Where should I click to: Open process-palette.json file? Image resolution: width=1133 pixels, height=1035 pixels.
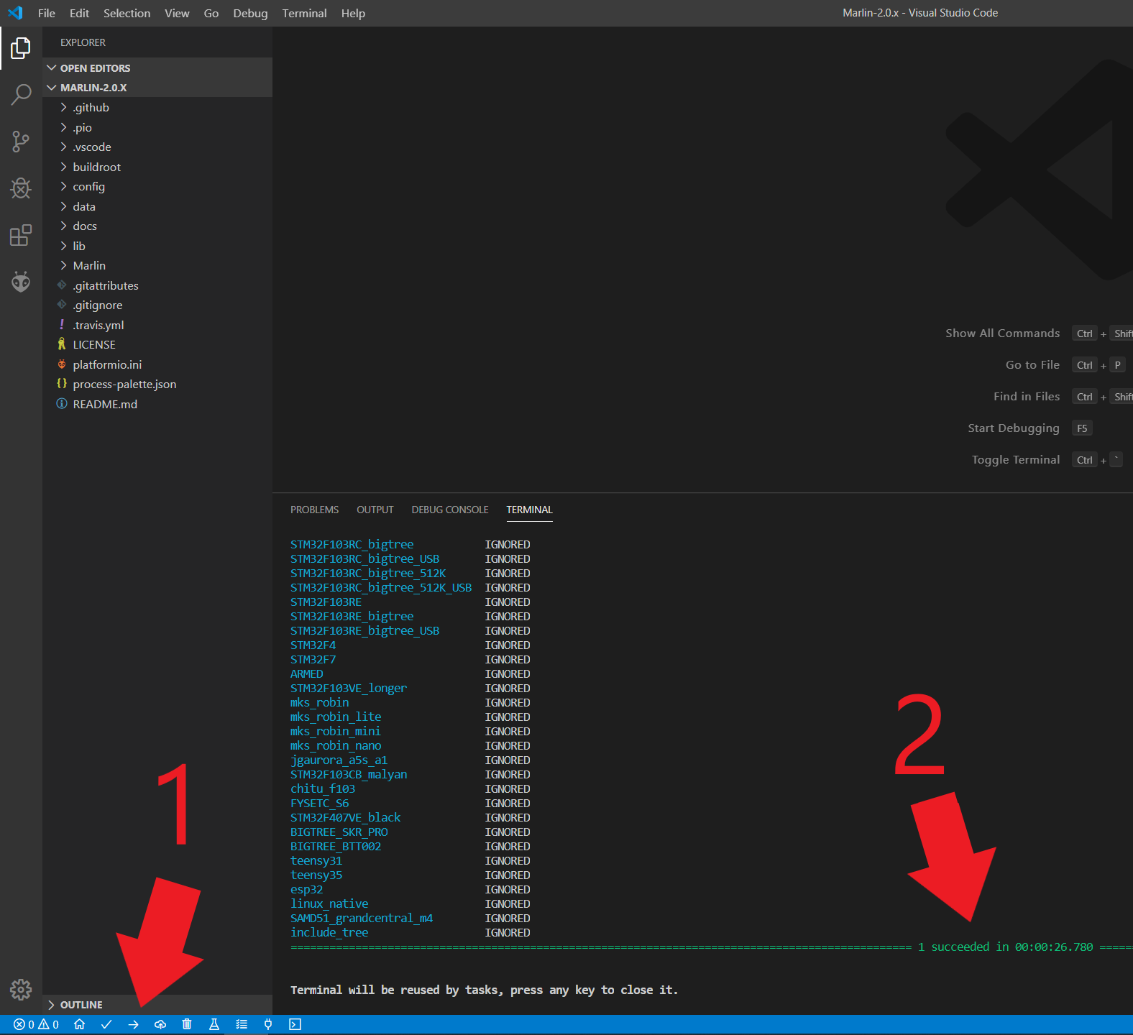pyautogui.click(x=157, y=385)
